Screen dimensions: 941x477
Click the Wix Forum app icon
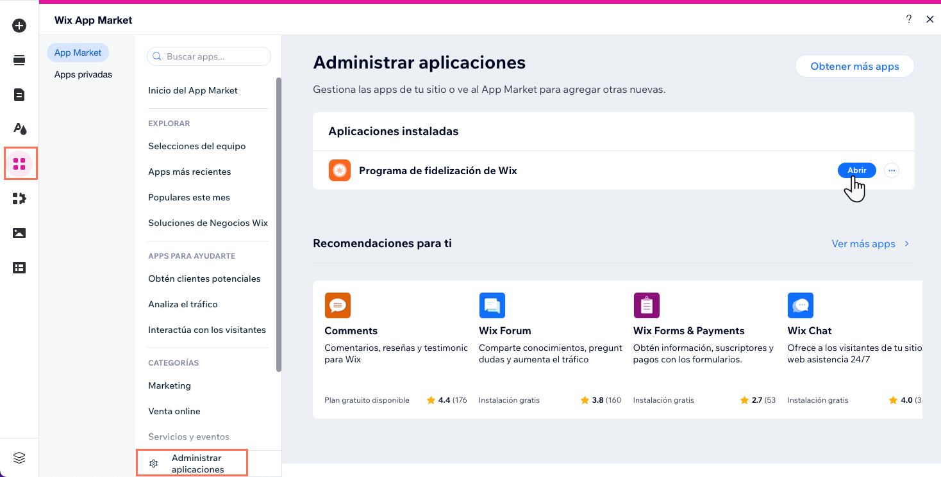[492, 305]
